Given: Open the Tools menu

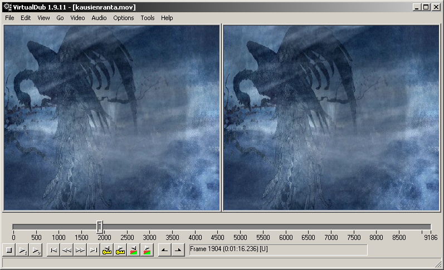Looking at the screenshot, I should [148, 18].
